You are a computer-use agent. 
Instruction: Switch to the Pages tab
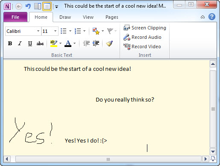coord(112,17)
